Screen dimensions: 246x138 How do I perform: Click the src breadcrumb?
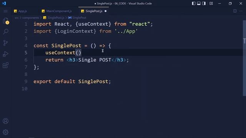pyautogui.click(x=17, y=18)
